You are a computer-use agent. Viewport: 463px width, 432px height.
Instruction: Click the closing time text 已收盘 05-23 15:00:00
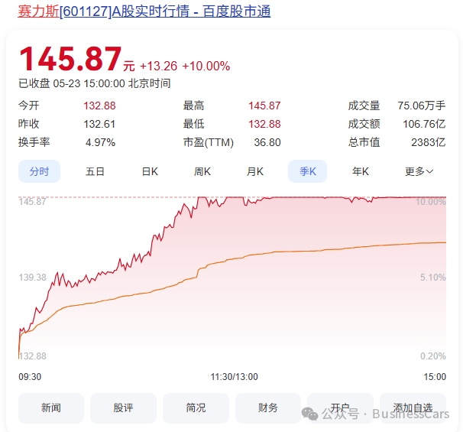click(72, 83)
